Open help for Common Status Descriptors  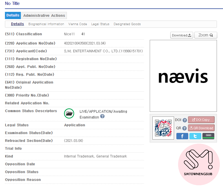tap(103, 116)
